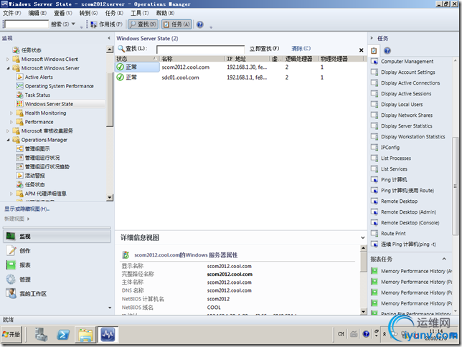Toggle the 任务 (Tasks) toolbar button
Image resolution: width=462 pixels, height=347 pixels.
176,24
